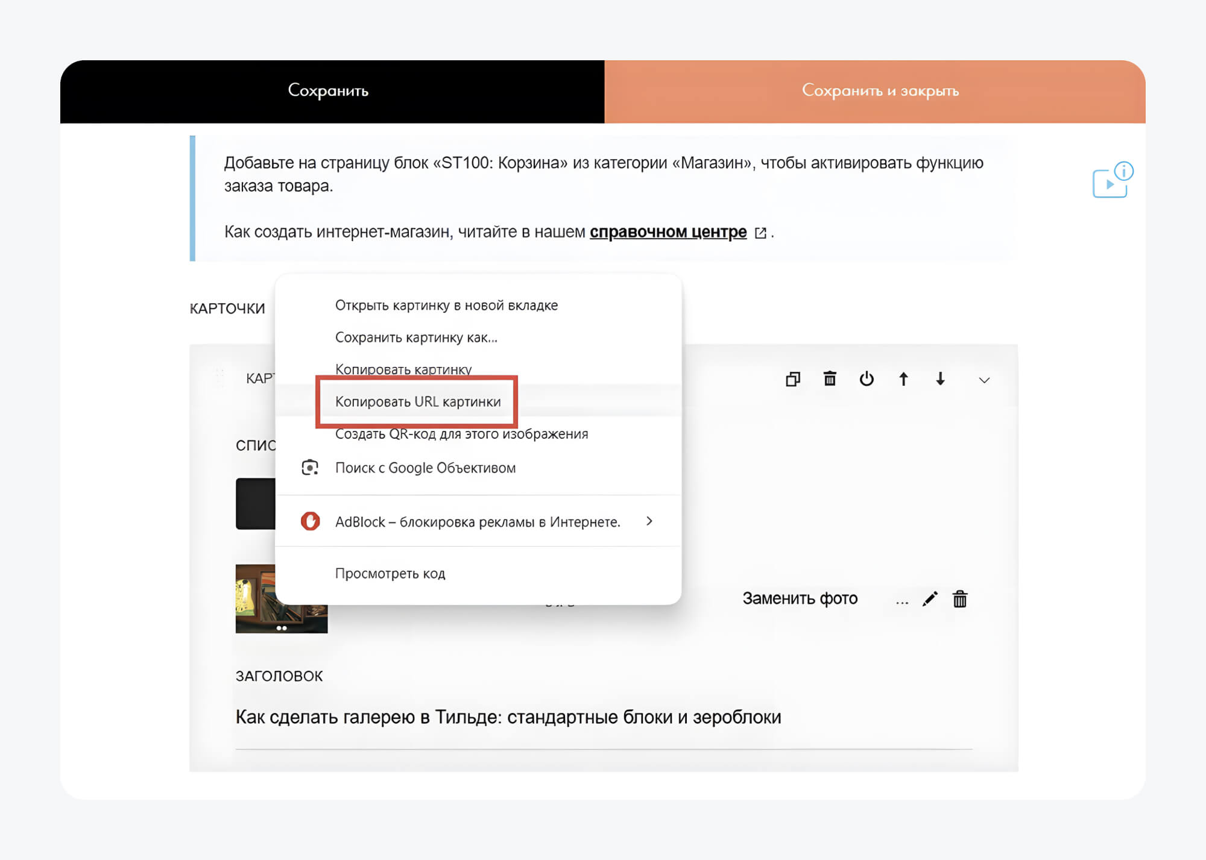The height and width of the screenshot is (860, 1206).
Task: Collapse the card using the chevron
Action: tap(984, 380)
